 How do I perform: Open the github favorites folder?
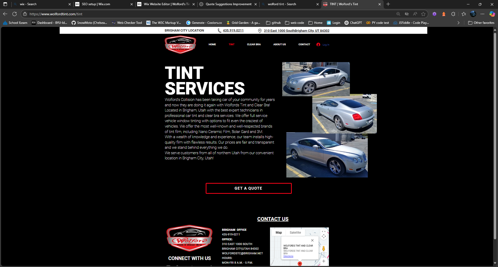tap(273, 23)
